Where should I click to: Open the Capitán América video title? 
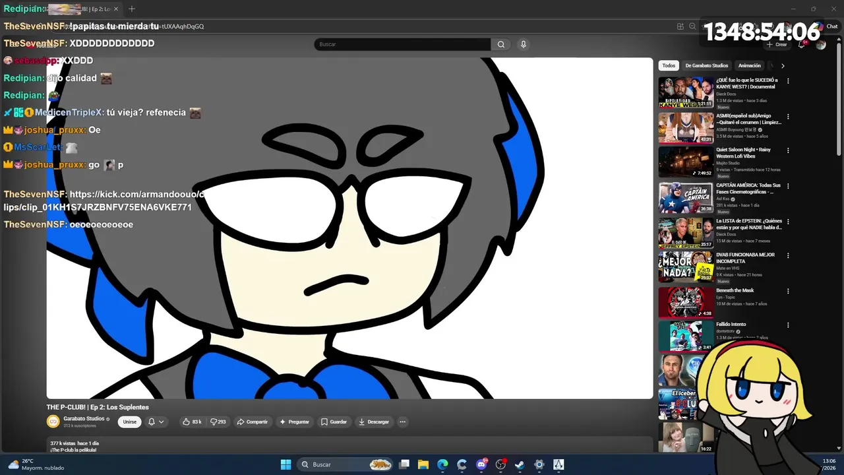pos(748,189)
